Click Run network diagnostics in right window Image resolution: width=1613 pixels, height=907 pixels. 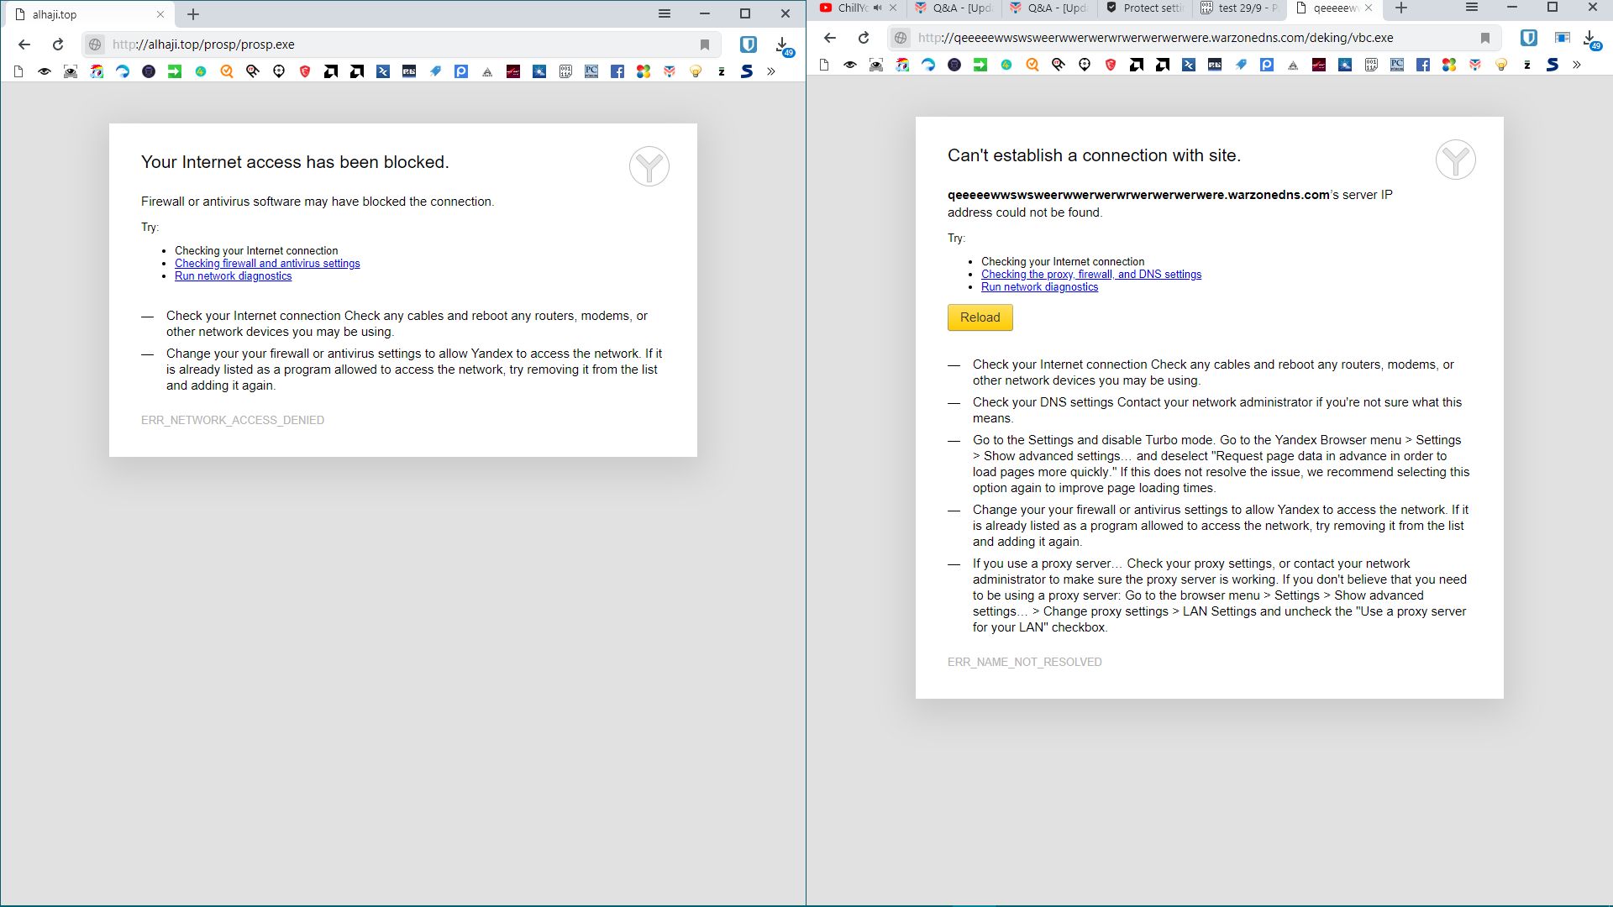(x=1039, y=287)
